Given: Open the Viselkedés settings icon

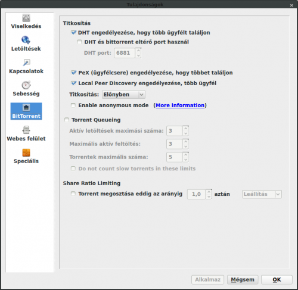Looking at the screenshot, I should pyautogui.click(x=26, y=18).
